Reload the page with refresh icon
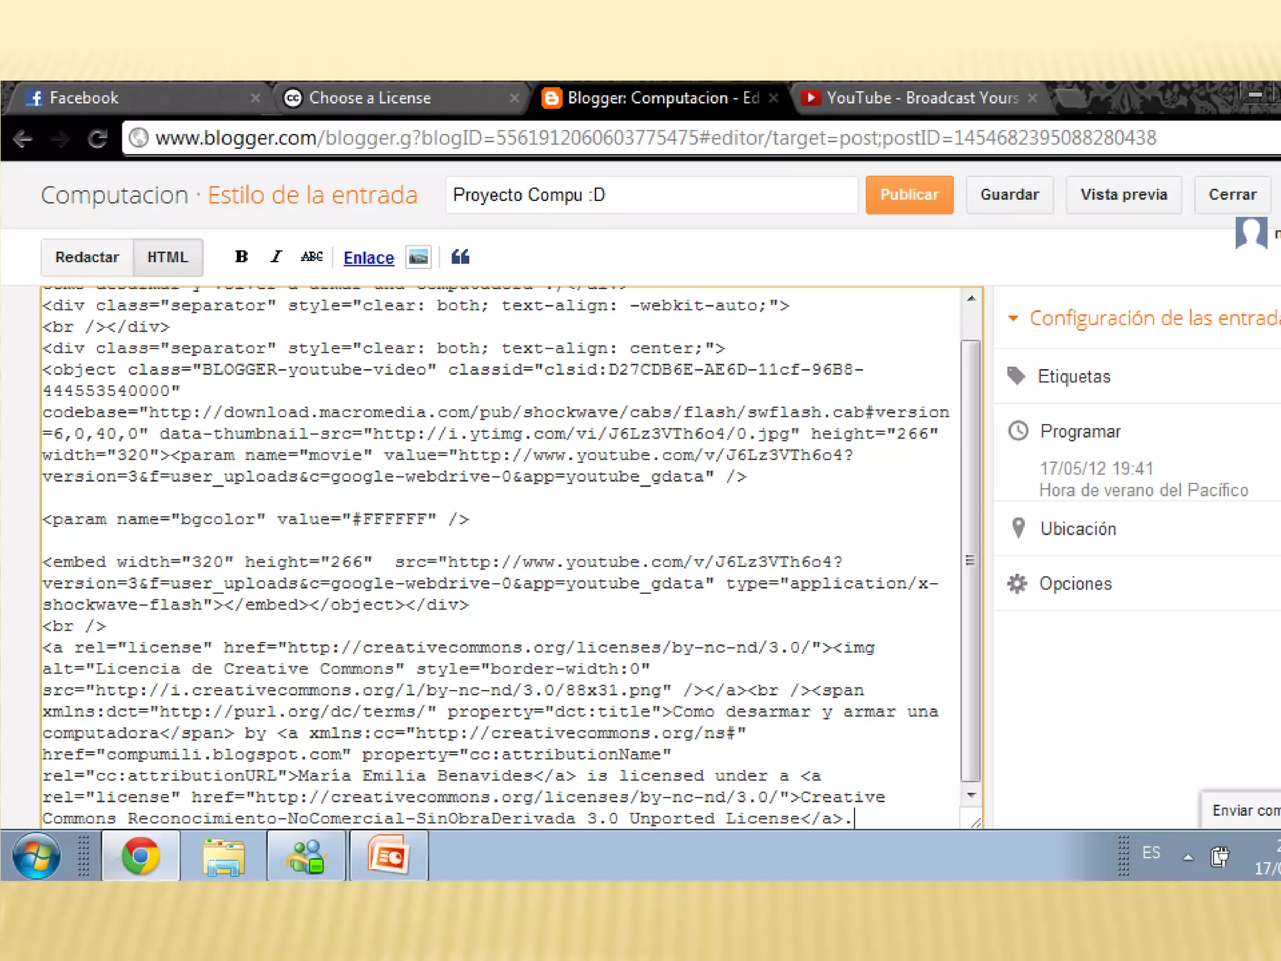 coord(98,138)
